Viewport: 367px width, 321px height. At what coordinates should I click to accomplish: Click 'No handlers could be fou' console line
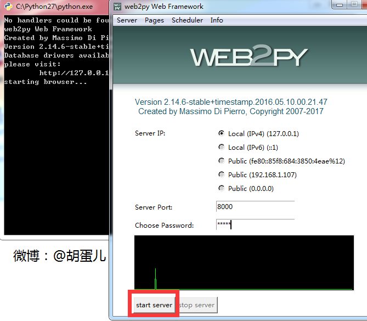tap(57, 20)
